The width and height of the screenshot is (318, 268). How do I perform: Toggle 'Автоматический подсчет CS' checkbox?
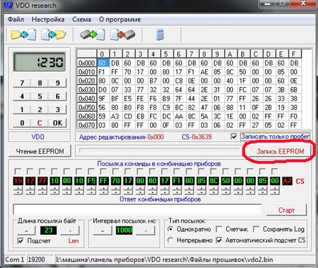(x=219, y=241)
